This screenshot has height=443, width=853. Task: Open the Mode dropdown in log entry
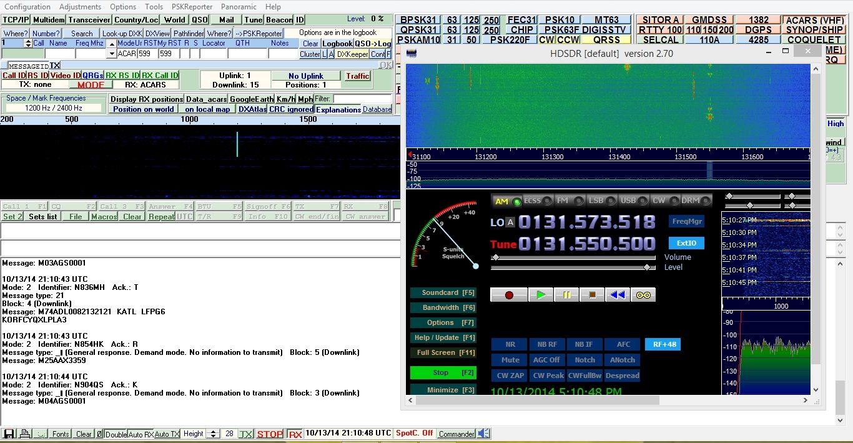[112, 54]
